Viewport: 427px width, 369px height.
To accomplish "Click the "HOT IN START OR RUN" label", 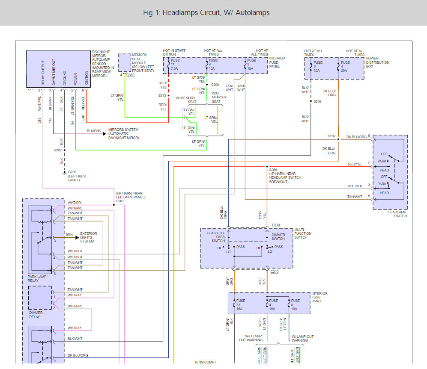I will (174, 53).
